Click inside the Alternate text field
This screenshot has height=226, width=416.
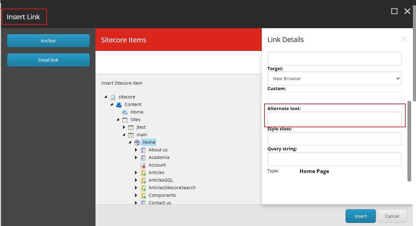point(334,119)
